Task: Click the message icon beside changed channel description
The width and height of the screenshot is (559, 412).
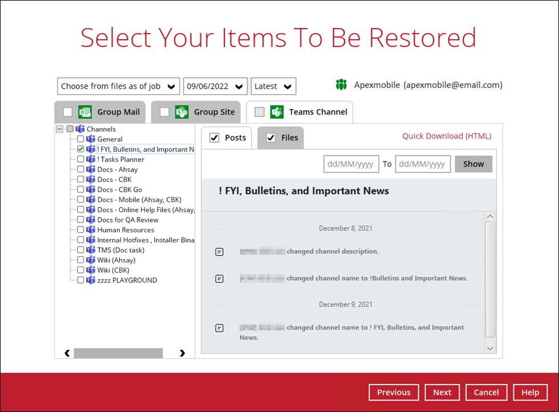Action: pos(219,252)
